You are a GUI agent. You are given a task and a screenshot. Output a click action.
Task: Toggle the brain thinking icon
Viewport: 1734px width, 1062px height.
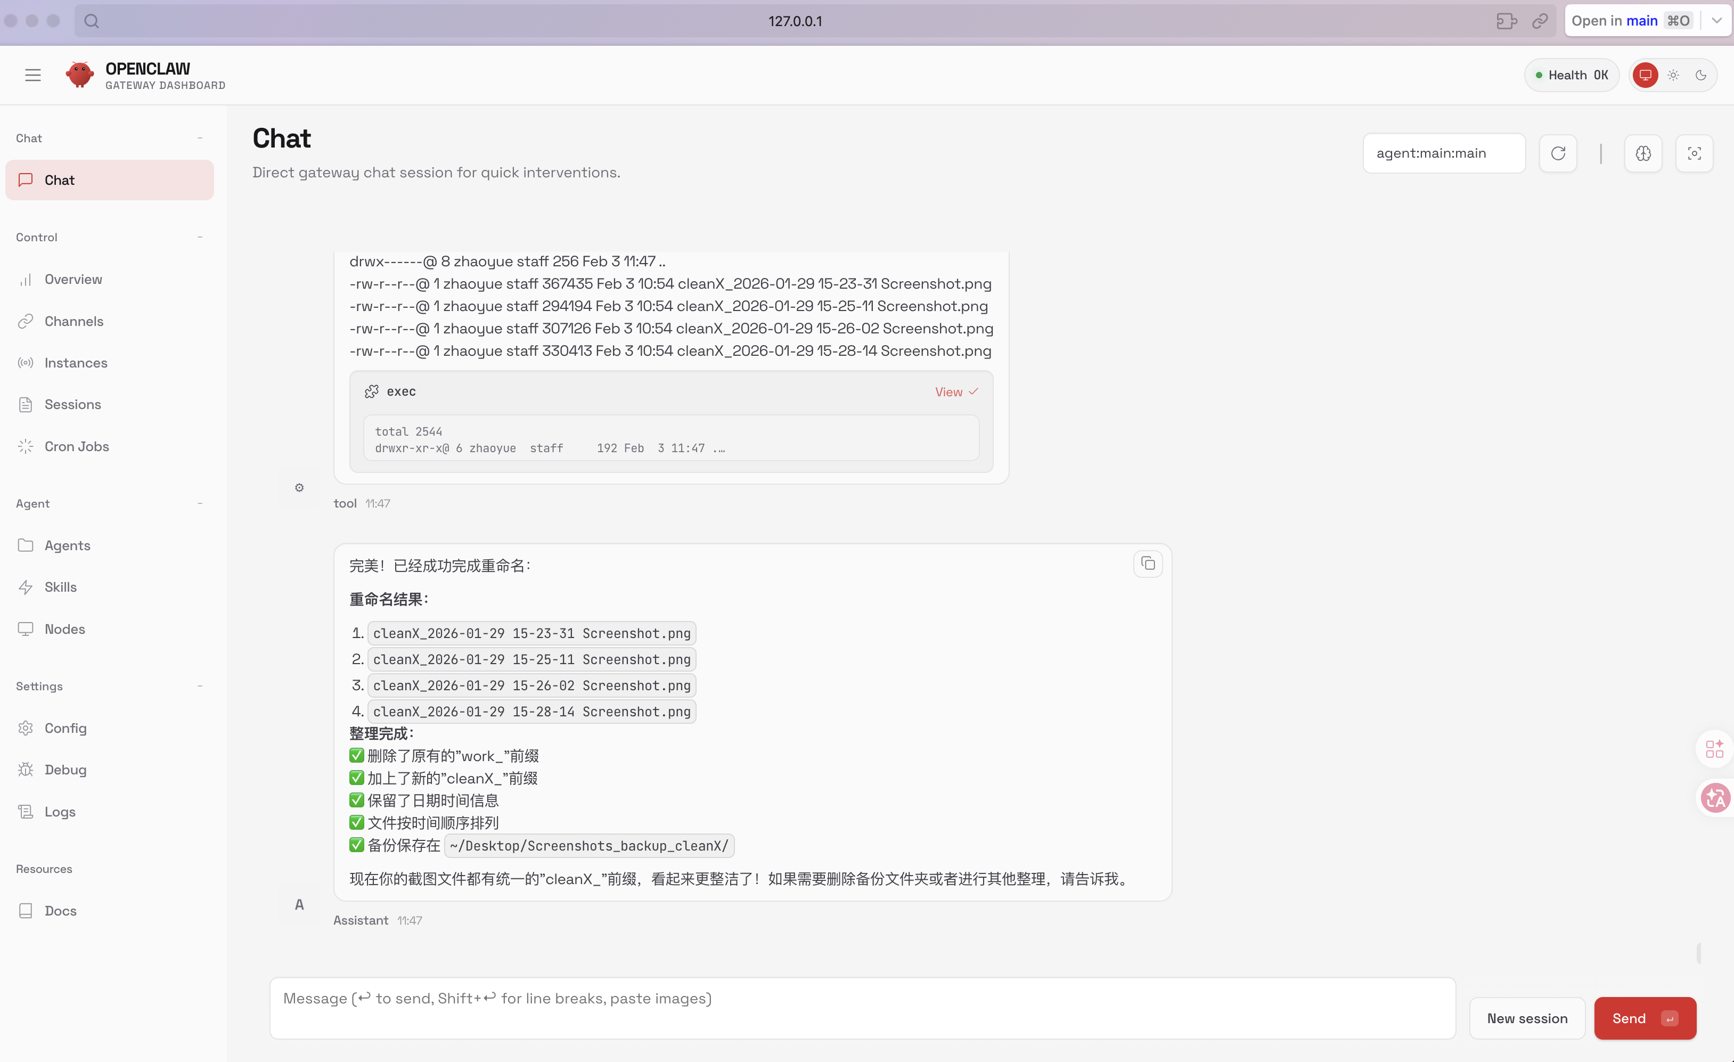1642,153
